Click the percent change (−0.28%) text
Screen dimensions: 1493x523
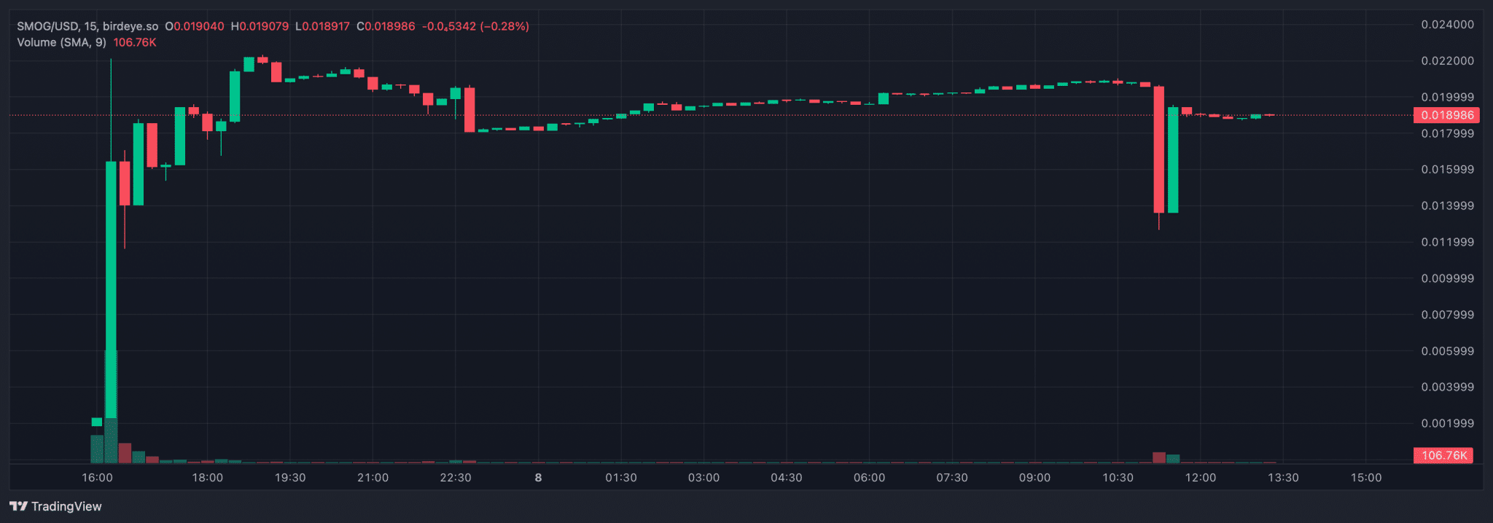504,26
